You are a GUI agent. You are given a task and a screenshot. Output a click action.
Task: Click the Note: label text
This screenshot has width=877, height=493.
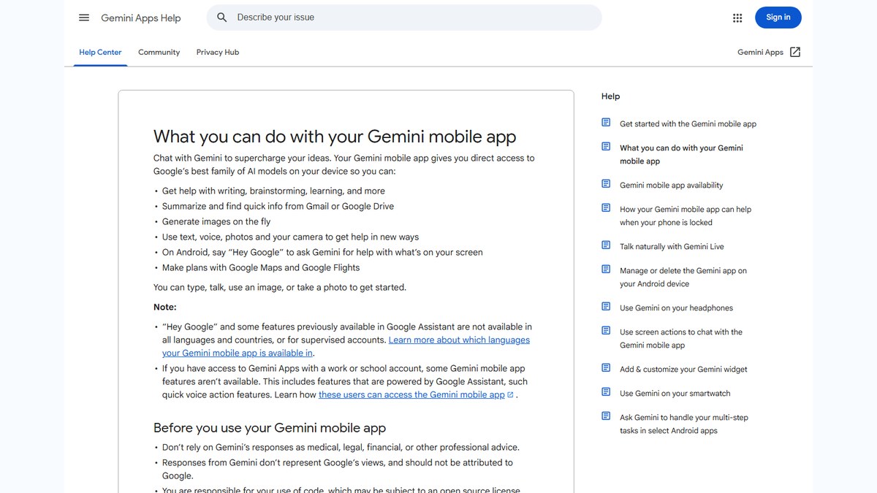click(165, 307)
